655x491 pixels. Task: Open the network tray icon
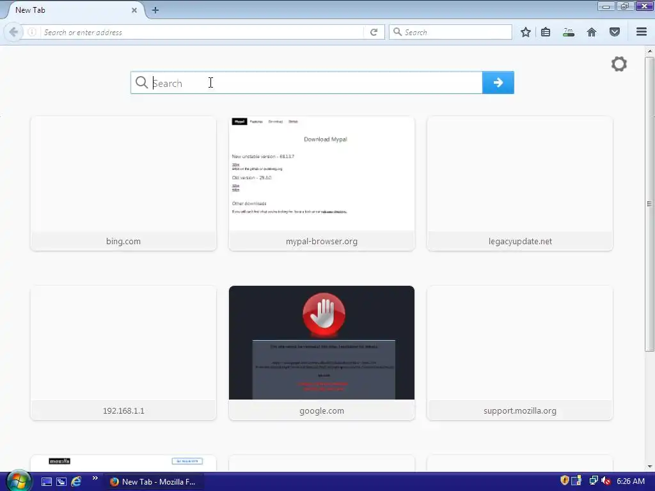click(x=593, y=481)
